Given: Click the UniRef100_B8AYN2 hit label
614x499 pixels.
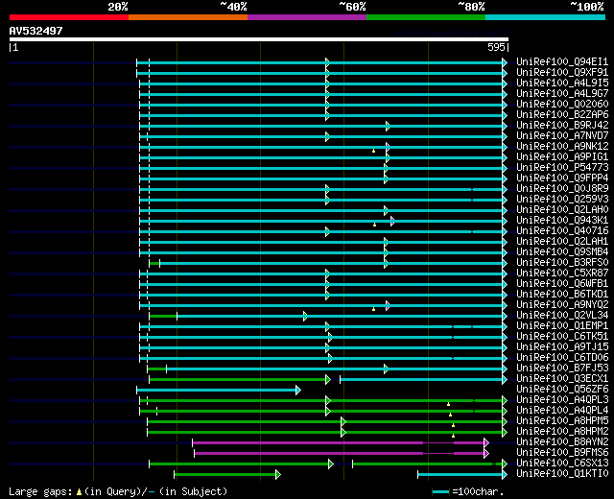Looking at the screenshot, I should point(561,441).
